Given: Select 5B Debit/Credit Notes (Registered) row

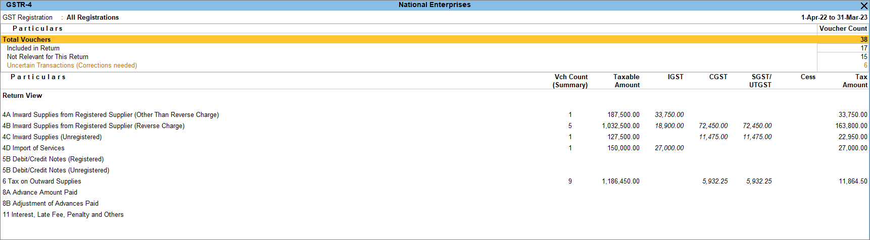Looking at the screenshot, I should pyautogui.click(x=434, y=159).
